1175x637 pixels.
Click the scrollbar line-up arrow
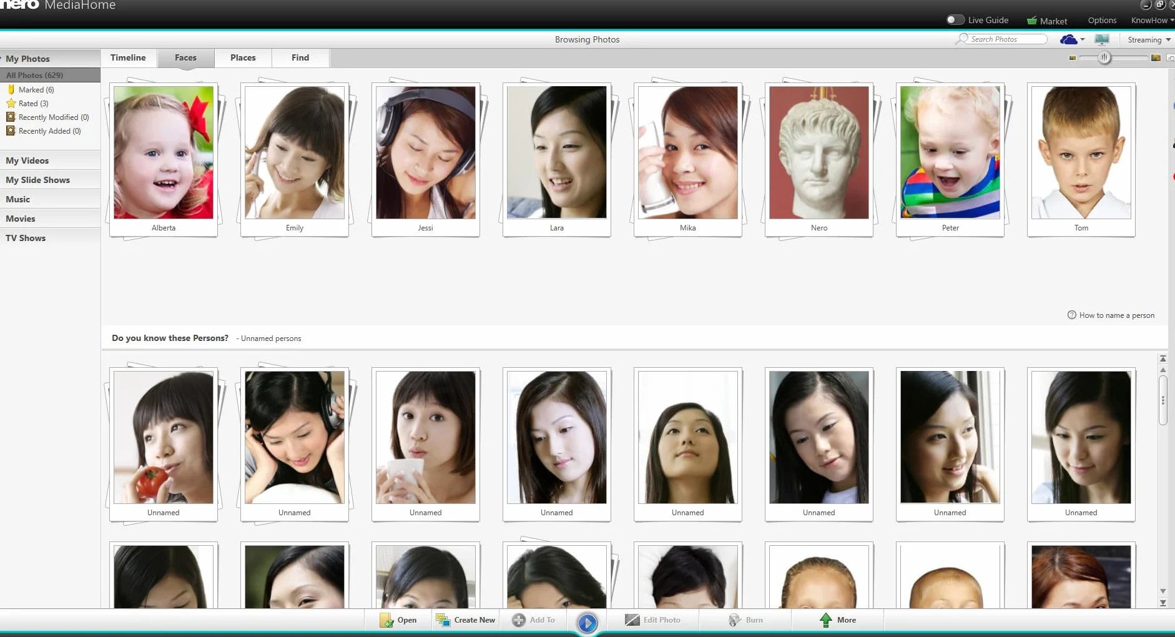[1163, 370]
